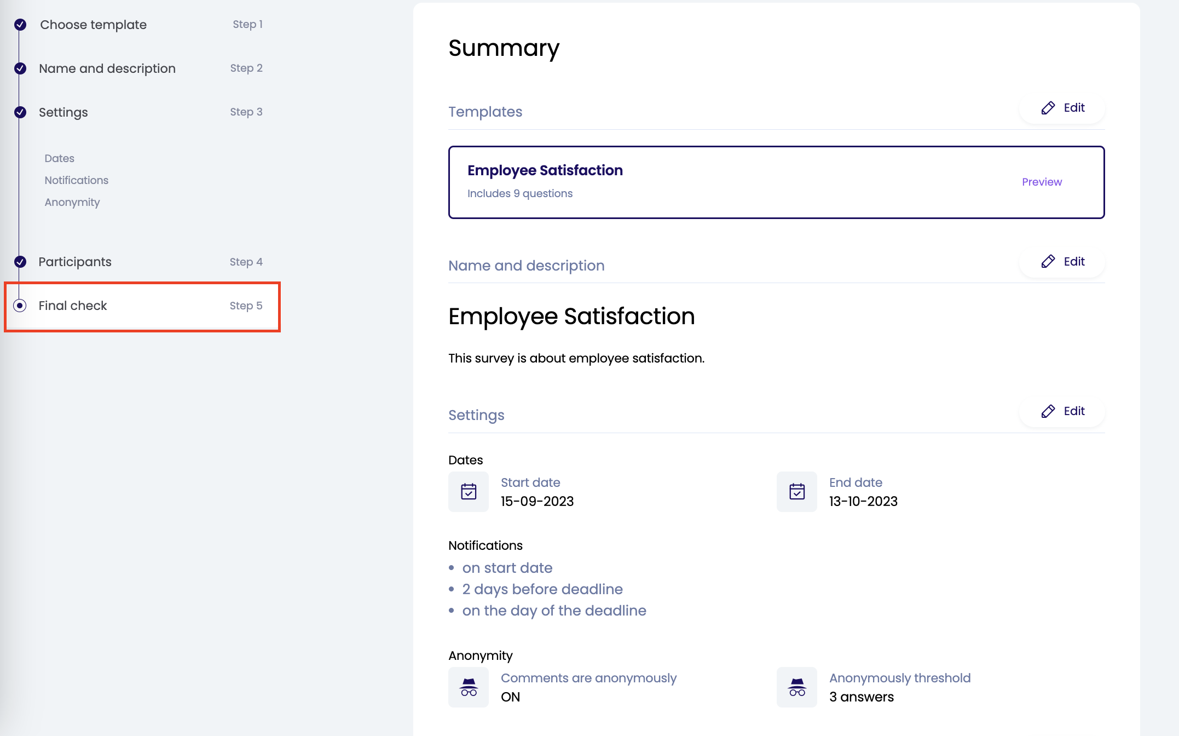
Task: Open the Name and description step
Action: (107, 68)
